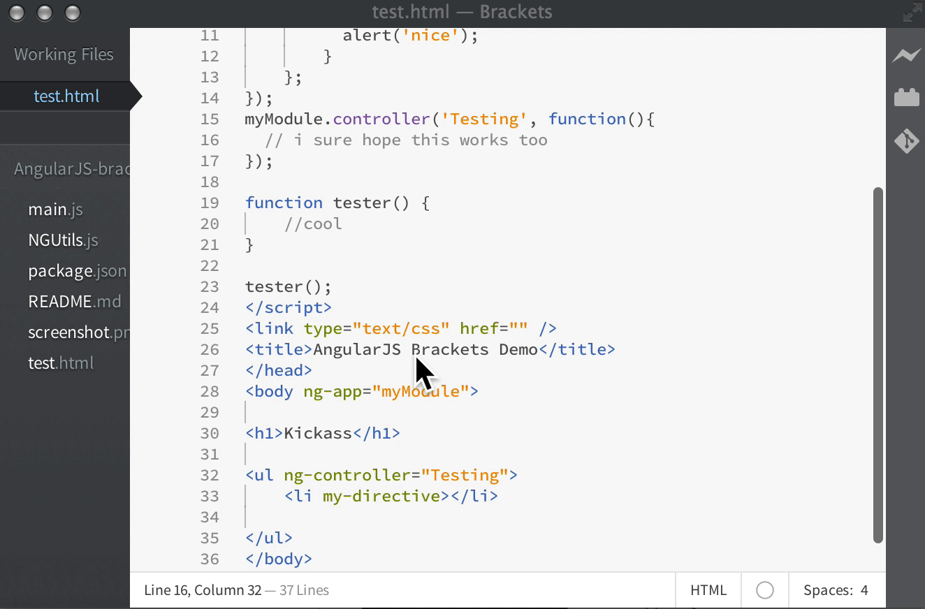Click line number 28 in gutter
The height and width of the screenshot is (609, 925).
click(x=210, y=391)
